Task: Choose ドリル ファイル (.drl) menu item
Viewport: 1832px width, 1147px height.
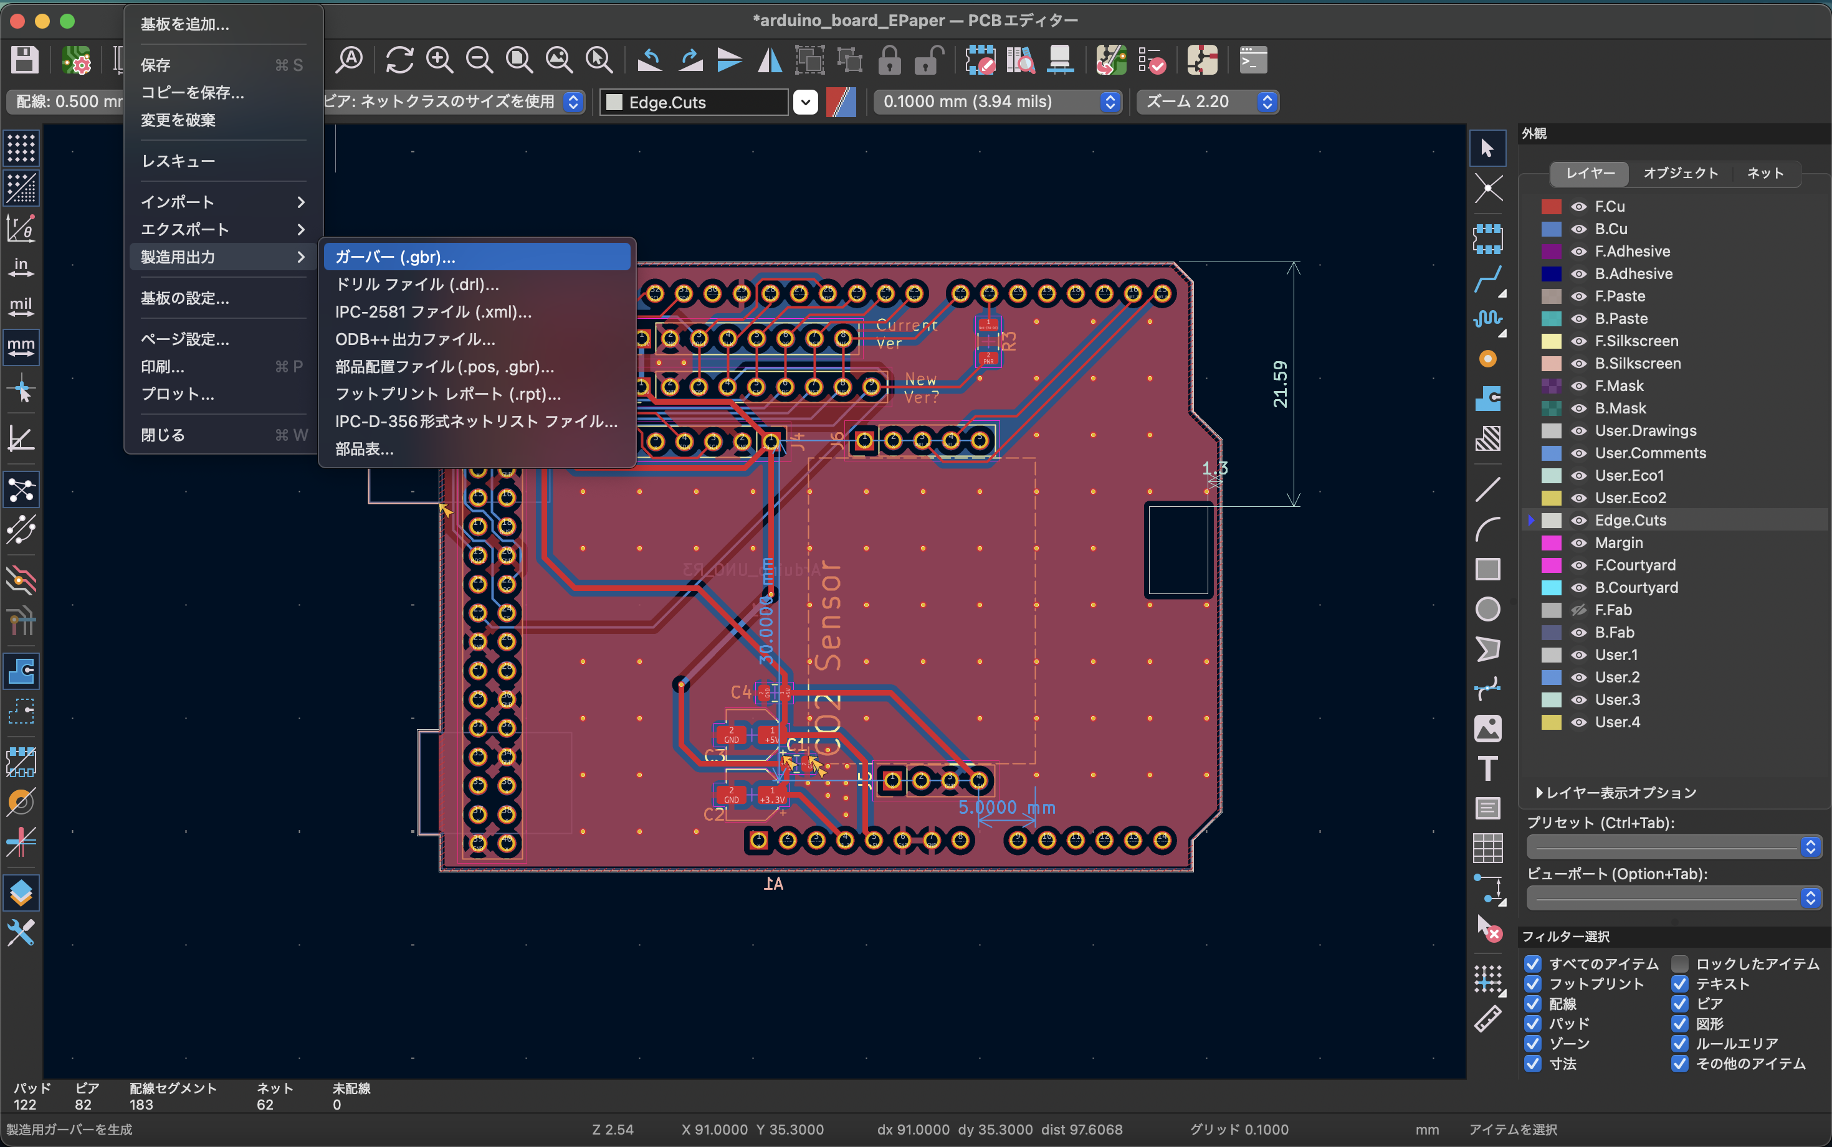Action: click(x=417, y=285)
